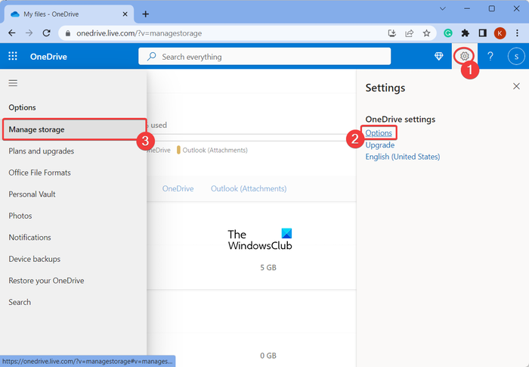Collapse the hamburger navigation menu
The width and height of the screenshot is (529, 367).
(13, 83)
